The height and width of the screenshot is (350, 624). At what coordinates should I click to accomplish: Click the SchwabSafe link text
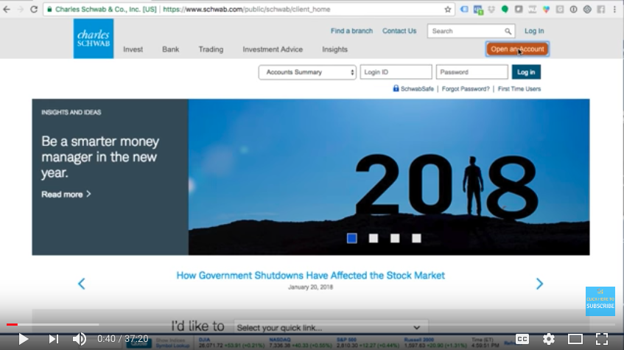tap(417, 89)
